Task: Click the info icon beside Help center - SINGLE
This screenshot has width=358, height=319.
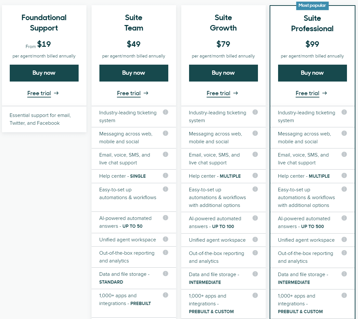Action: pos(166,175)
